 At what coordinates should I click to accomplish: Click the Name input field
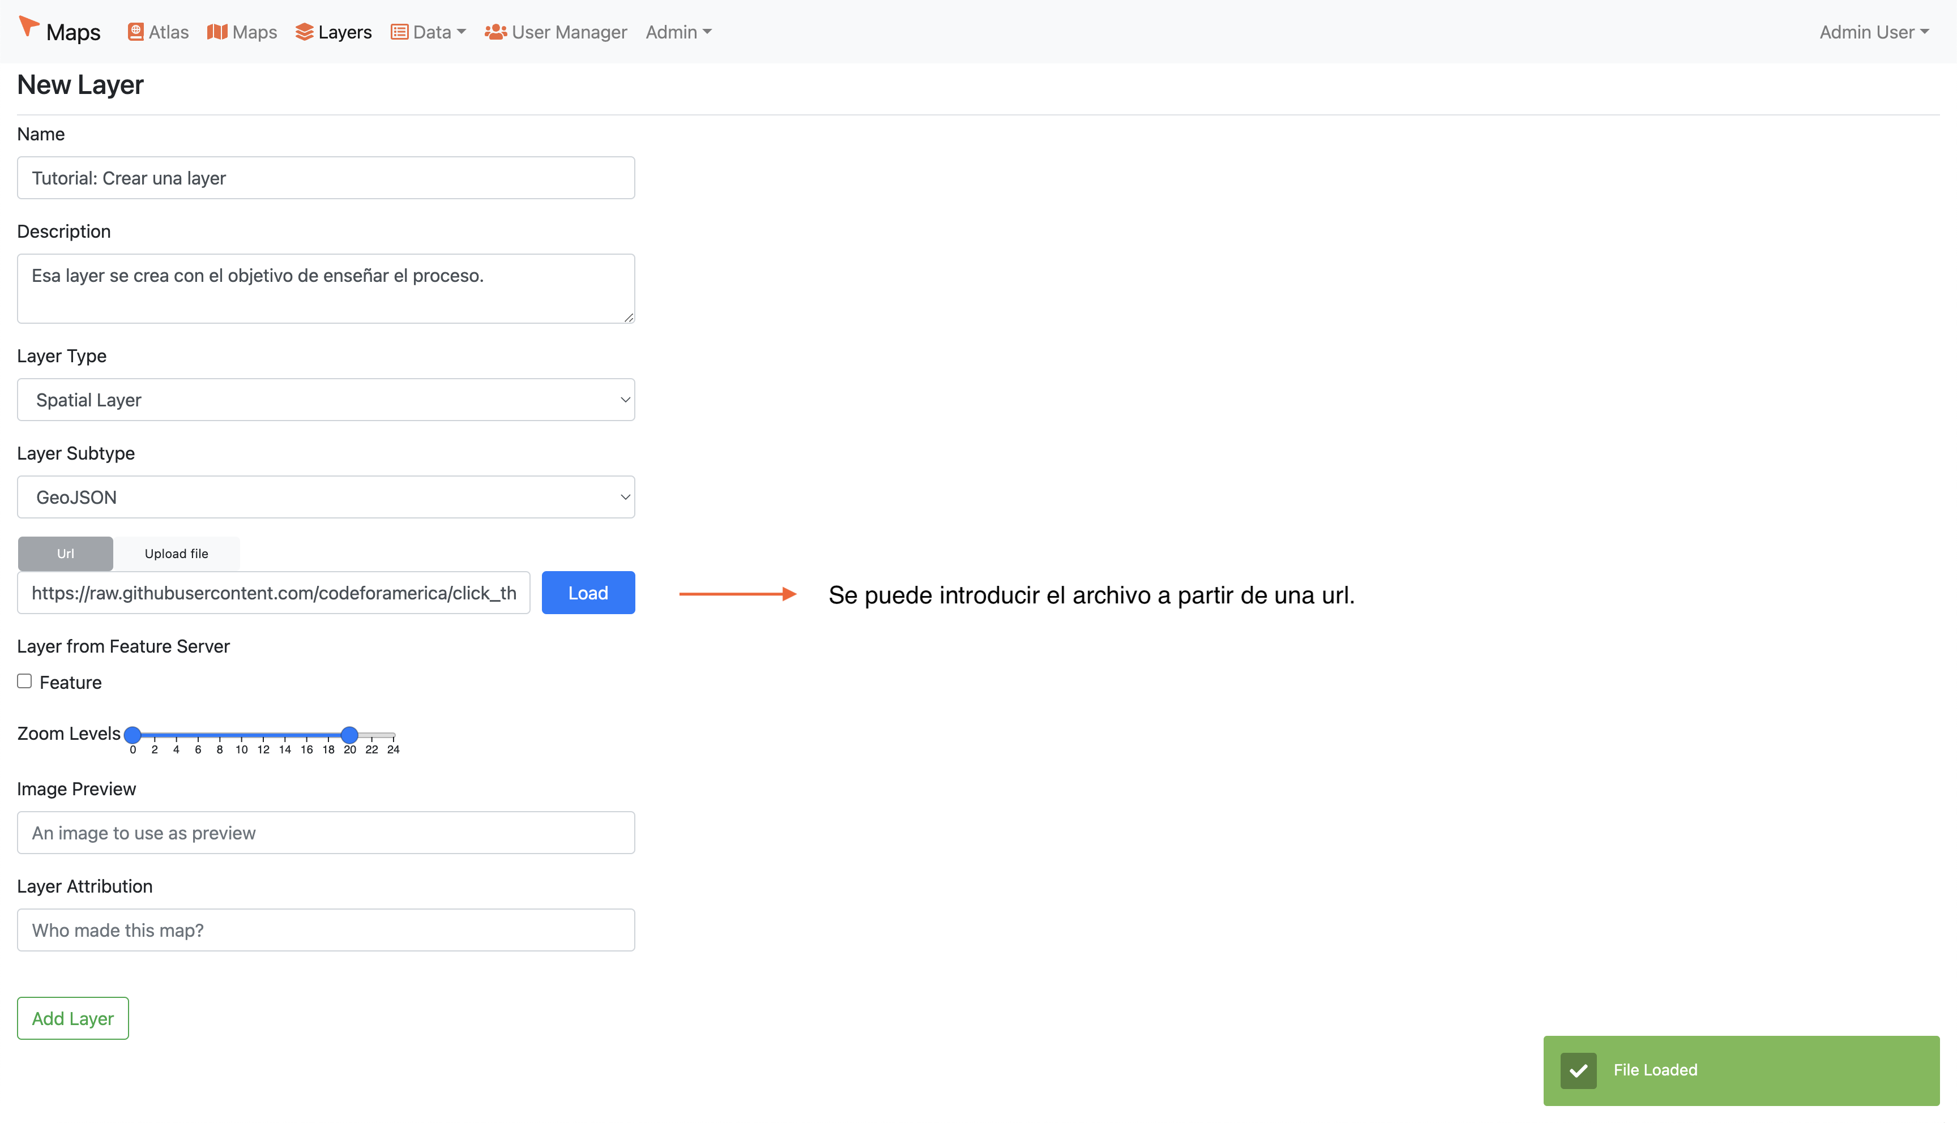pyautogui.click(x=326, y=177)
